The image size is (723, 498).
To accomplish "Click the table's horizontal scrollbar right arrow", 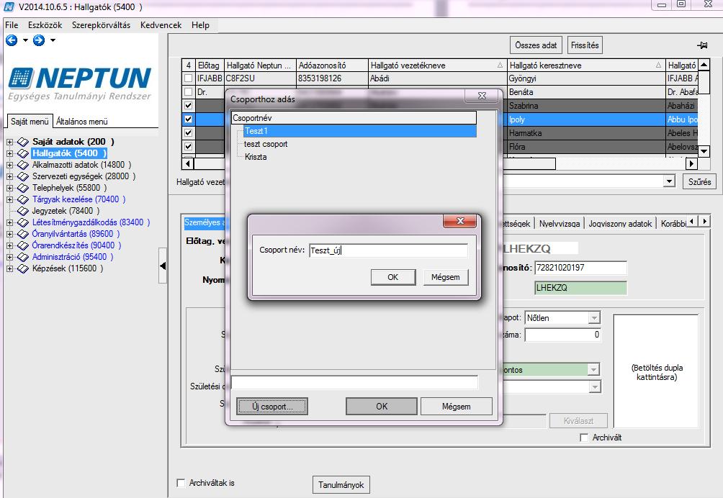I will click(x=691, y=163).
